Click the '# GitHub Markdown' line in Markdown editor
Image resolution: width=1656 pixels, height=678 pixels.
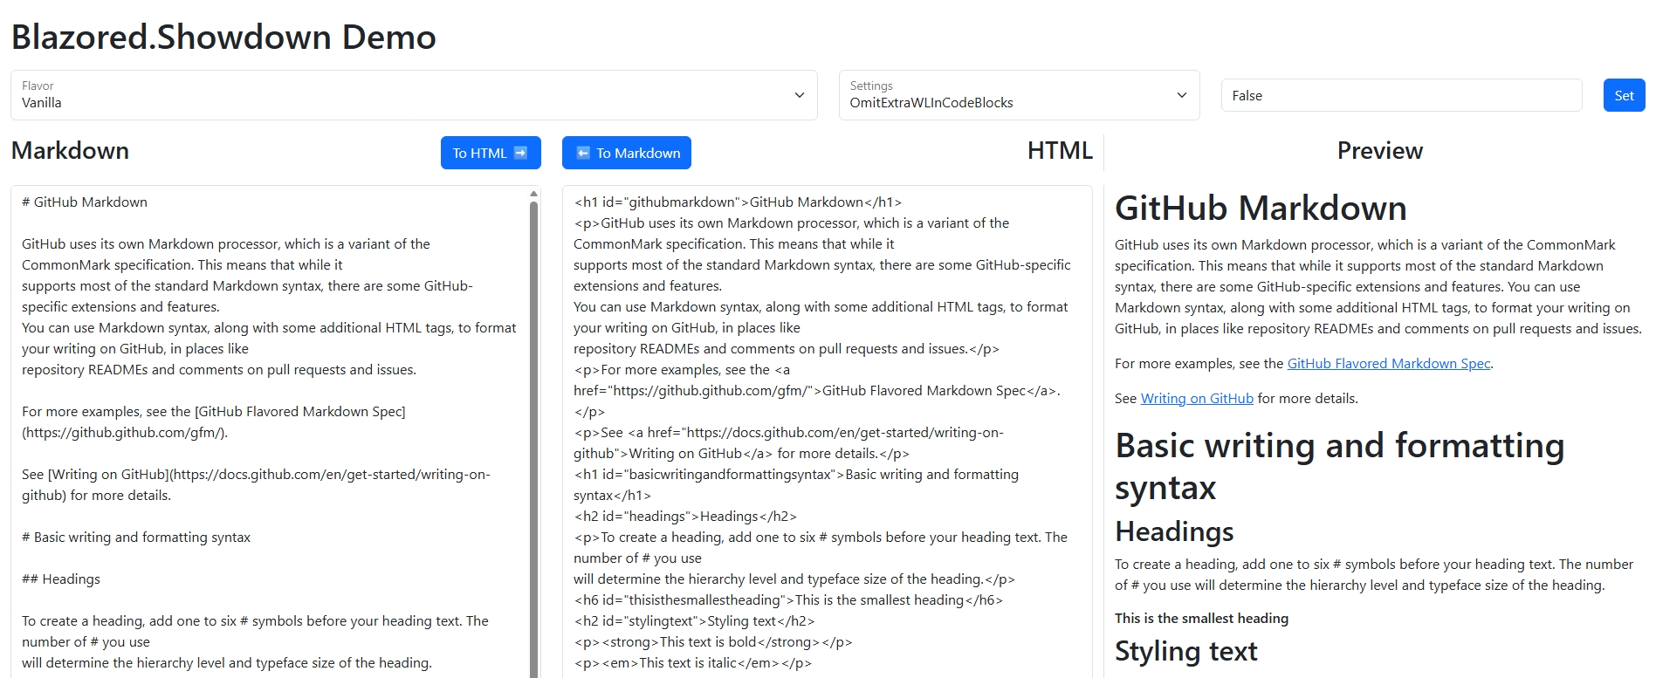(x=85, y=202)
